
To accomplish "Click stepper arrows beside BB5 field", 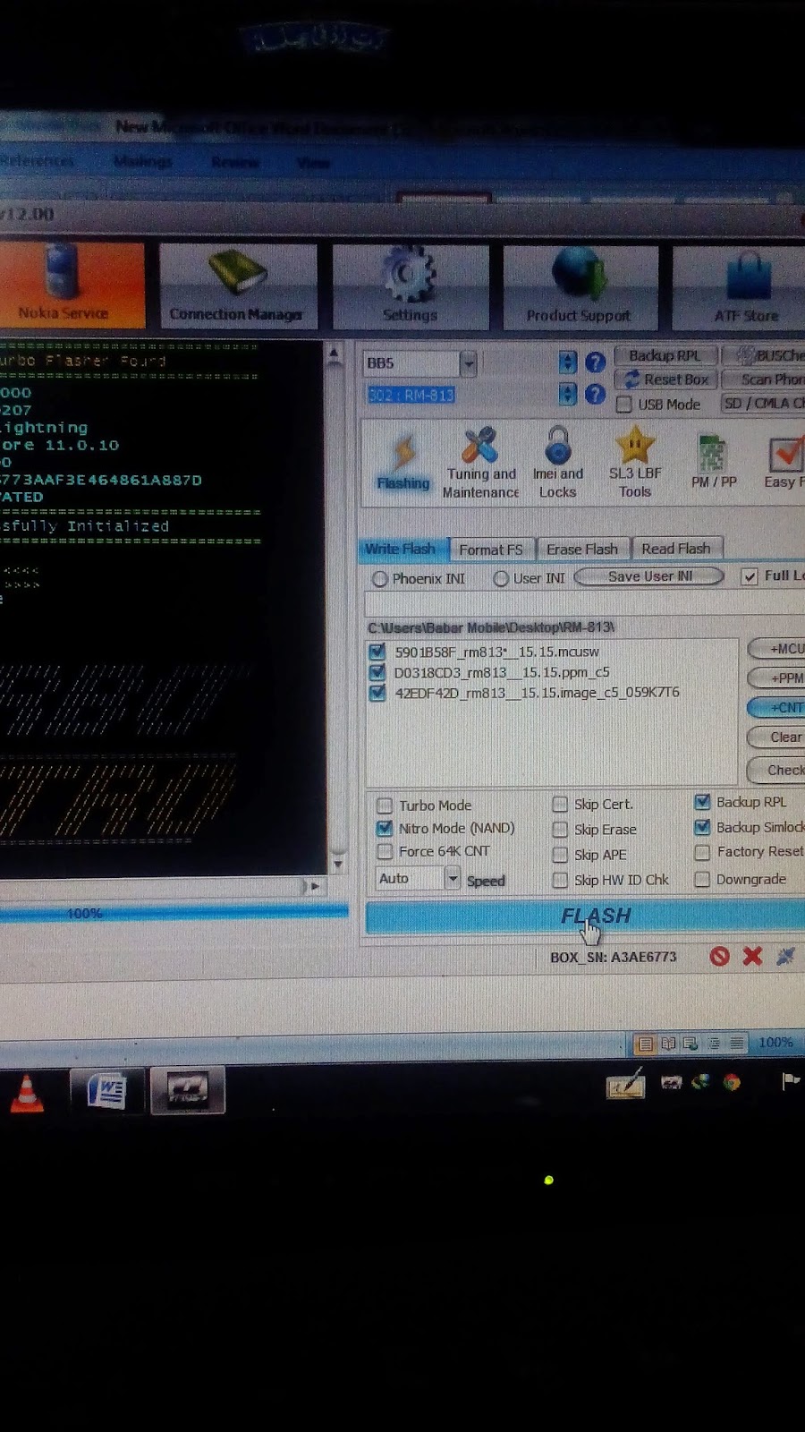I will click(x=567, y=362).
